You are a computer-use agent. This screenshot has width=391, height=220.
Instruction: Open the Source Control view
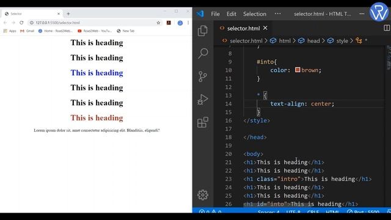click(203, 76)
